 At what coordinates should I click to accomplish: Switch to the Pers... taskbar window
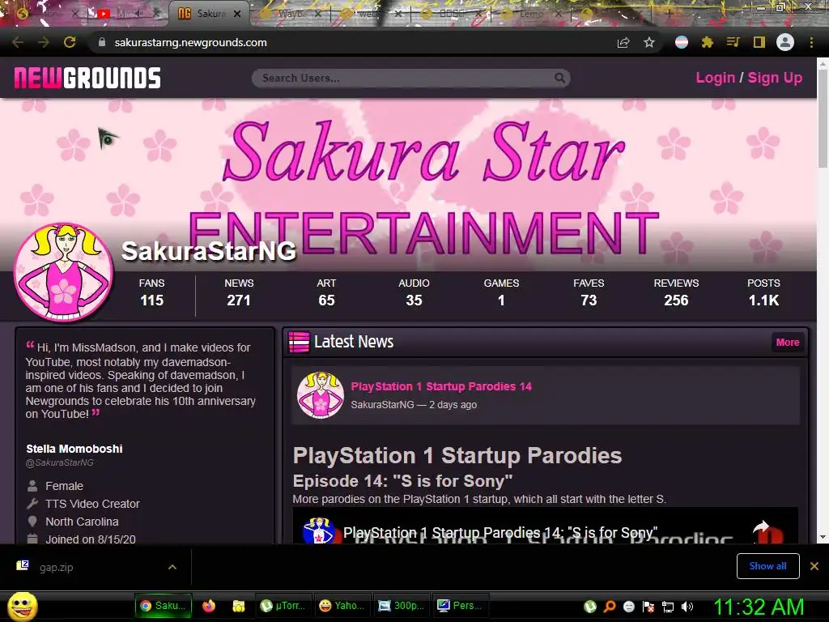[461, 606]
